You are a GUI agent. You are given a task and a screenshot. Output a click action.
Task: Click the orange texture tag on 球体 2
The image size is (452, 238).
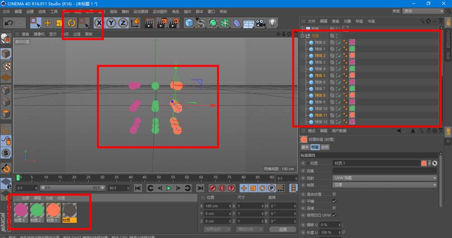352,56
